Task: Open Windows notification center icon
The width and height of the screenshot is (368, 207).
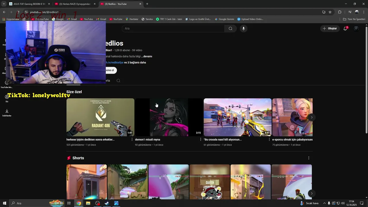Action: 362,203
